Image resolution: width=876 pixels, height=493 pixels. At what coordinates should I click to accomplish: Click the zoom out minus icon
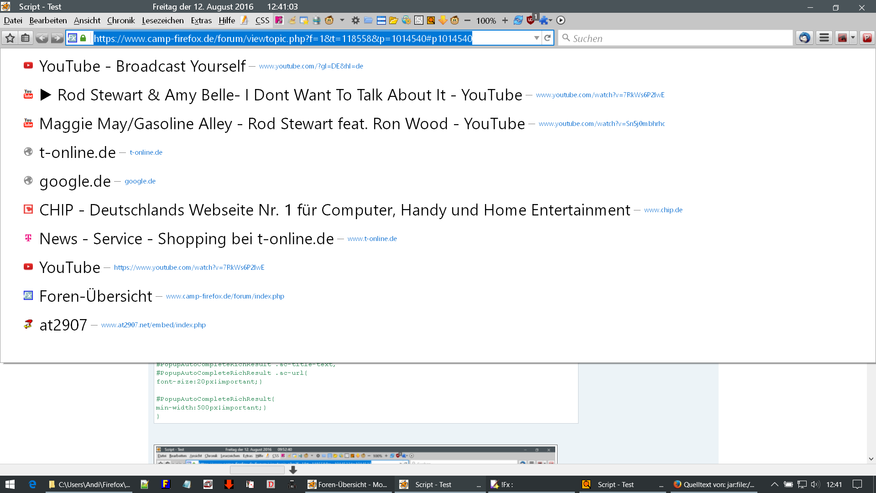point(467,21)
